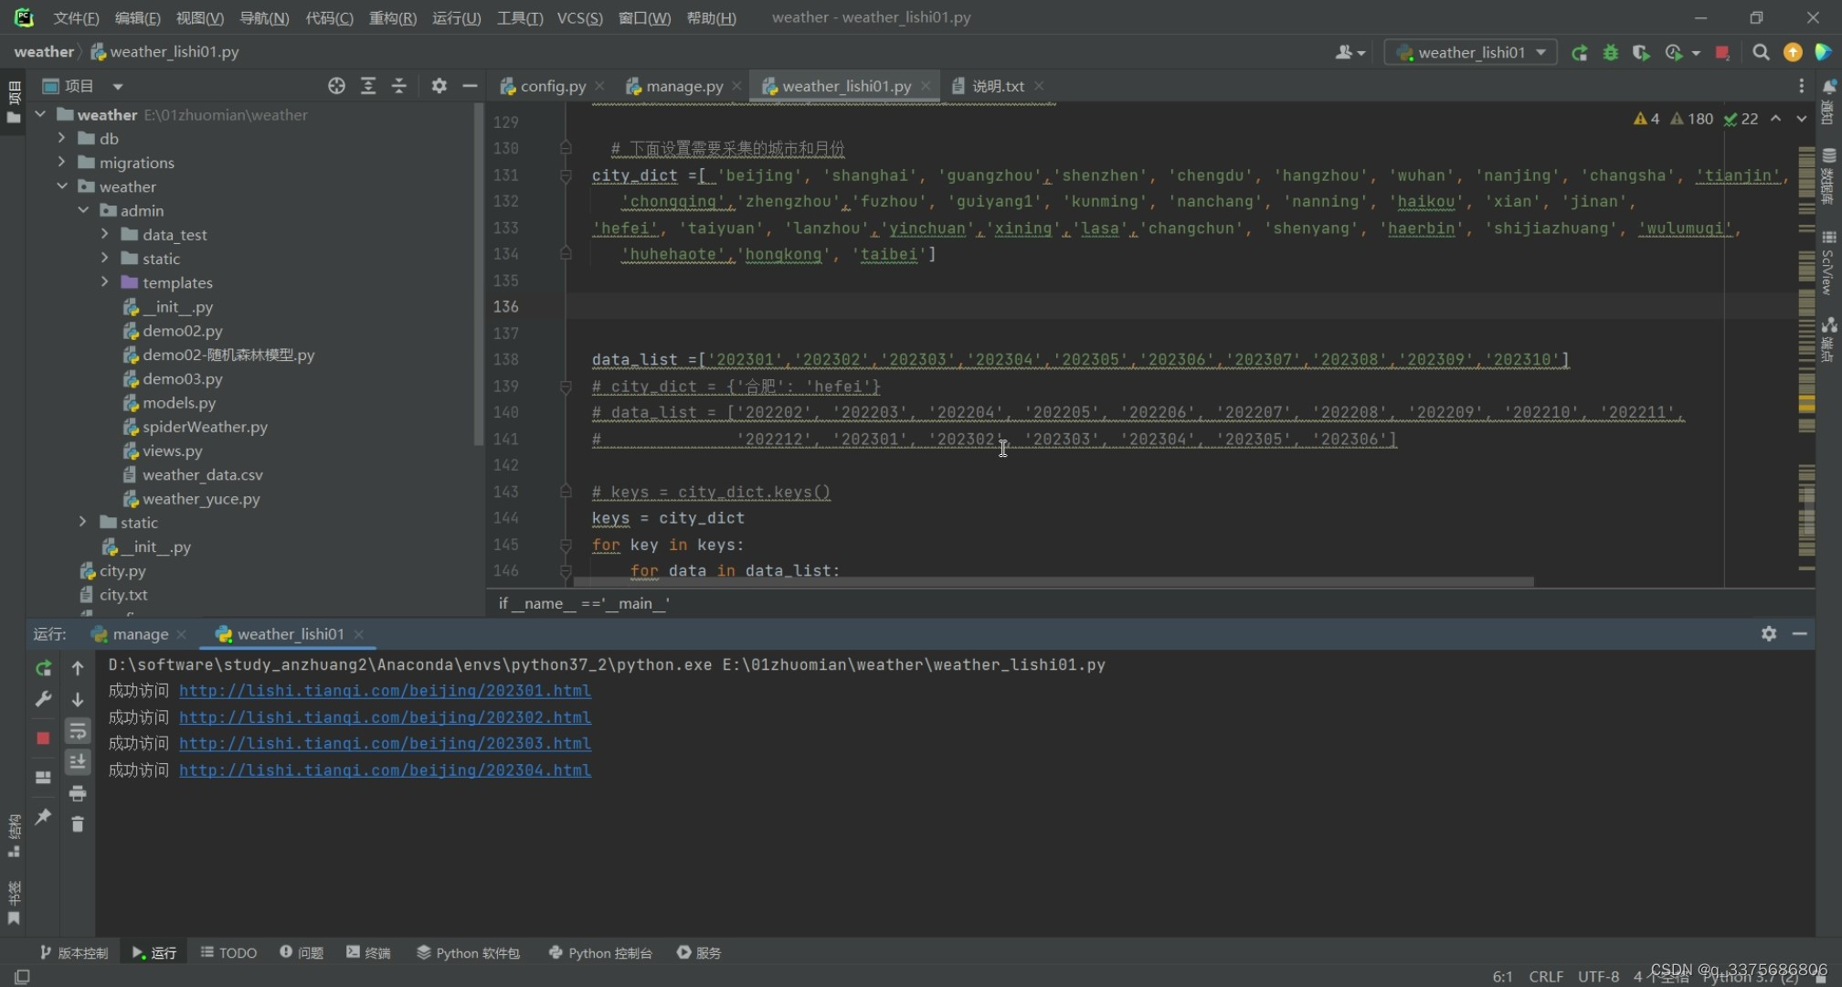Print console output with printer icon
This screenshot has width=1842, height=987.
click(78, 793)
